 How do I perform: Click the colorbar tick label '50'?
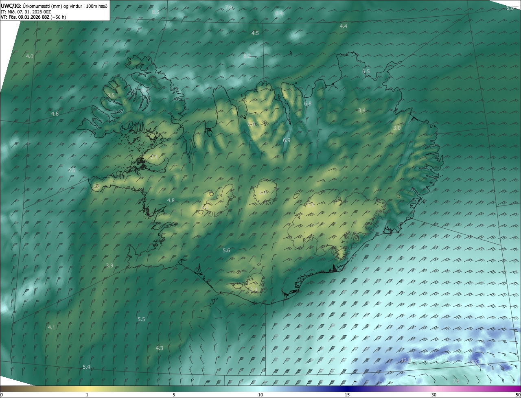point(518,395)
